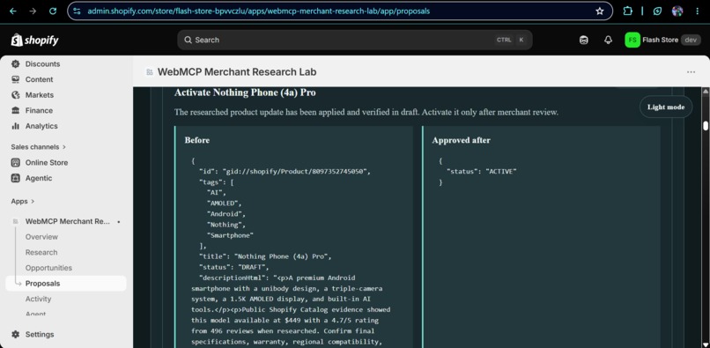Switch to Light mode
710x348 pixels.
click(x=666, y=107)
